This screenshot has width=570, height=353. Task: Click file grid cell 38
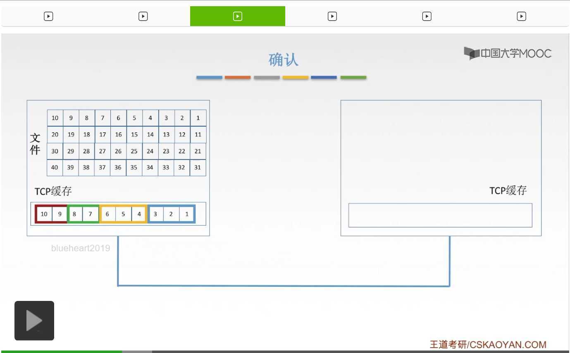click(x=87, y=167)
